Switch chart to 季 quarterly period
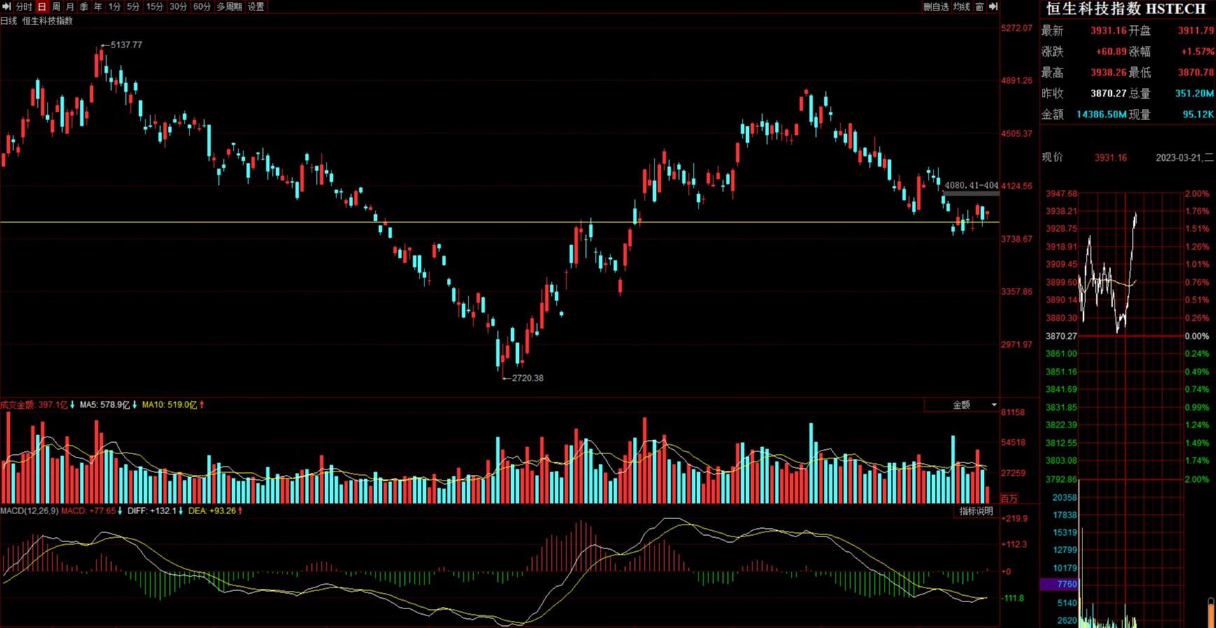 click(x=84, y=6)
